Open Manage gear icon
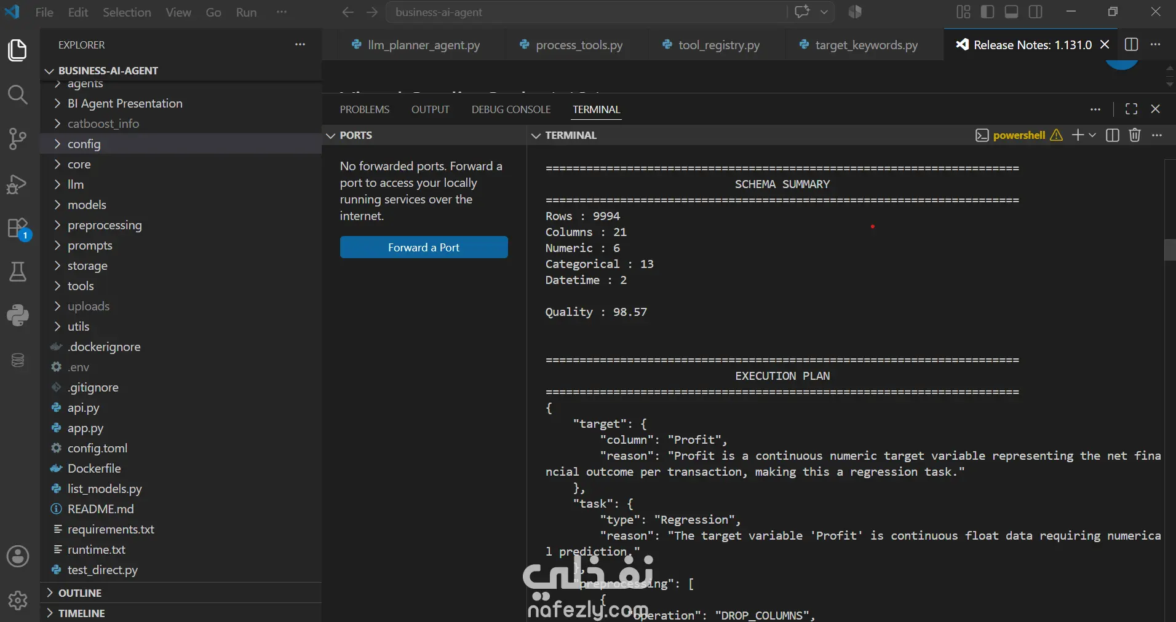 [x=17, y=600]
